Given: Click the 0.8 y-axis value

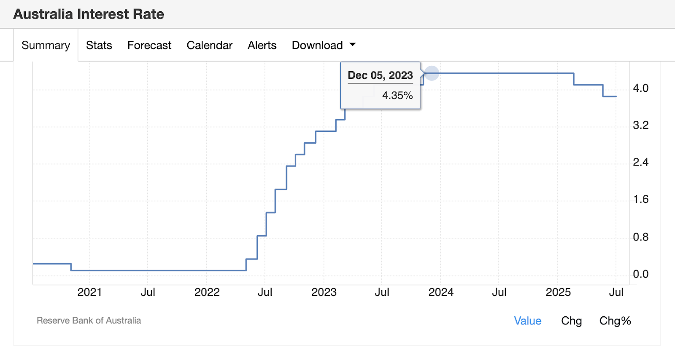Looking at the screenshot, I should click(x=640, y=237).
